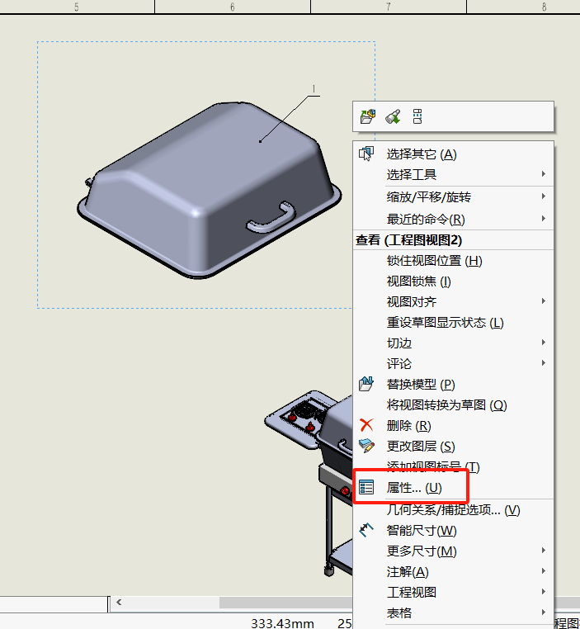Click the 替换模型 (P) replace model icon

(x=366, y=384)
